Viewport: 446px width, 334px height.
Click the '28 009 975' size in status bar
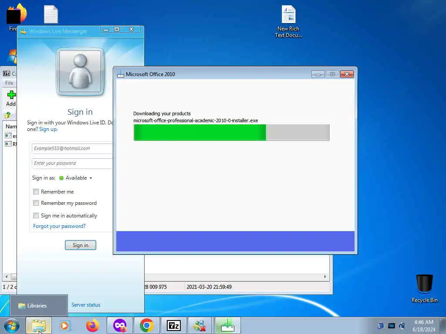coord(155,287)
